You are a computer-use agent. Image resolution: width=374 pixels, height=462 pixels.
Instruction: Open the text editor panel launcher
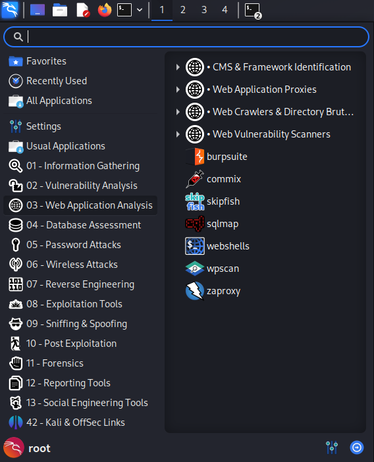pyautogui.click(x=83, y=10)
